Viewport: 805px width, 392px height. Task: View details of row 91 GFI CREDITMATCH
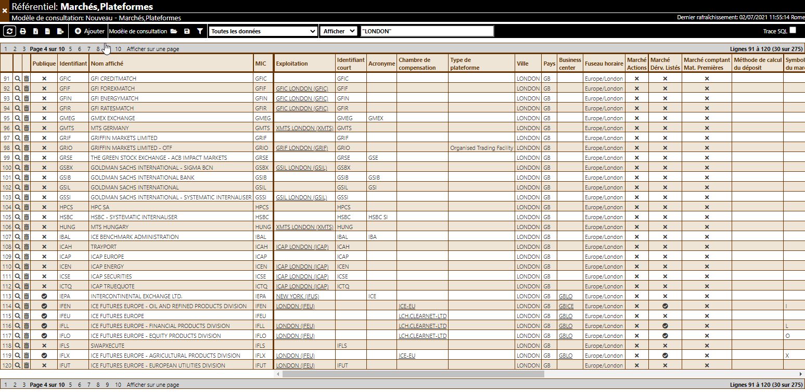pos(18,79)
